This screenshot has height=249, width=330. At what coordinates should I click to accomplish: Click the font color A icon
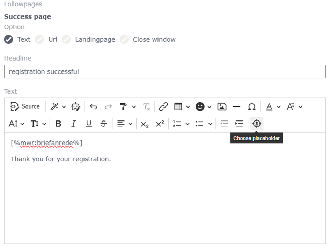point(269,106)
